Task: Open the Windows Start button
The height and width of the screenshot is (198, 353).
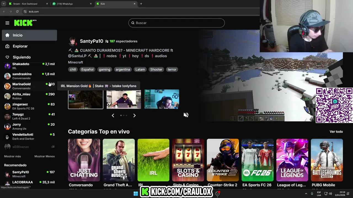Action: pyautogui.click(x=136, y=194)
